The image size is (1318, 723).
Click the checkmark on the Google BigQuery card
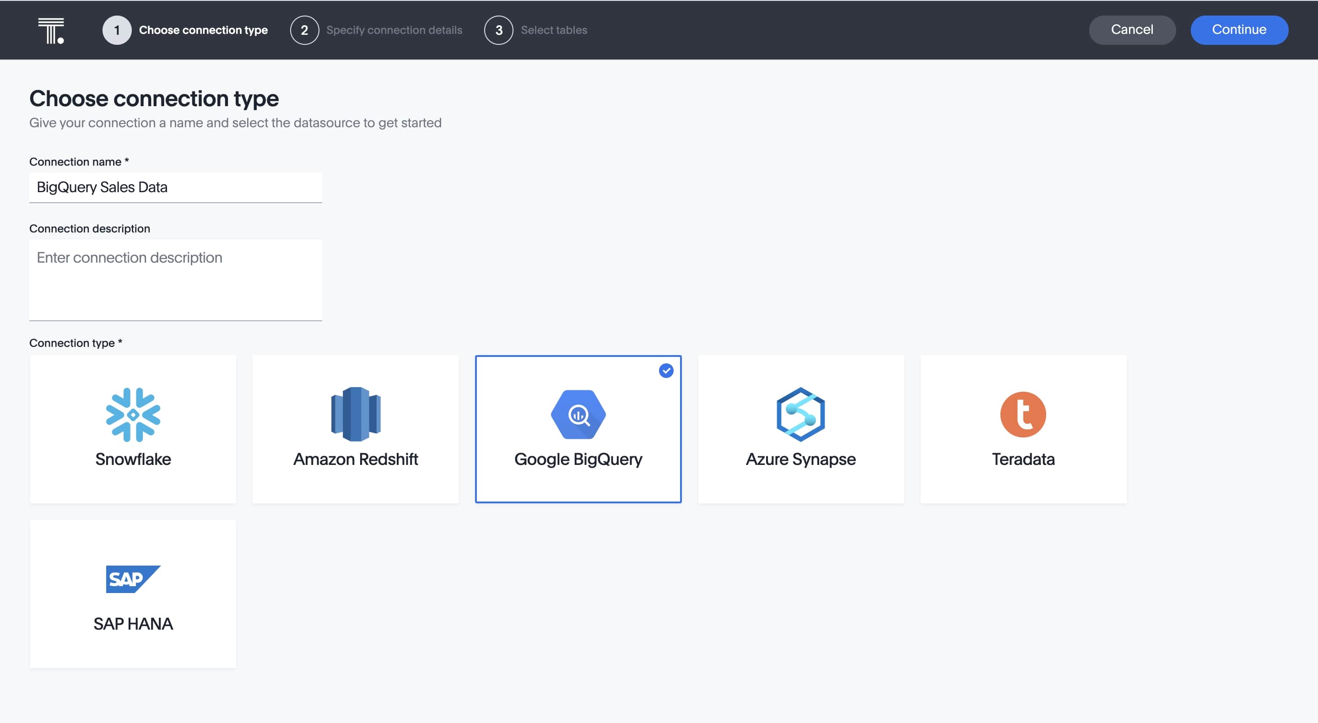666,371
